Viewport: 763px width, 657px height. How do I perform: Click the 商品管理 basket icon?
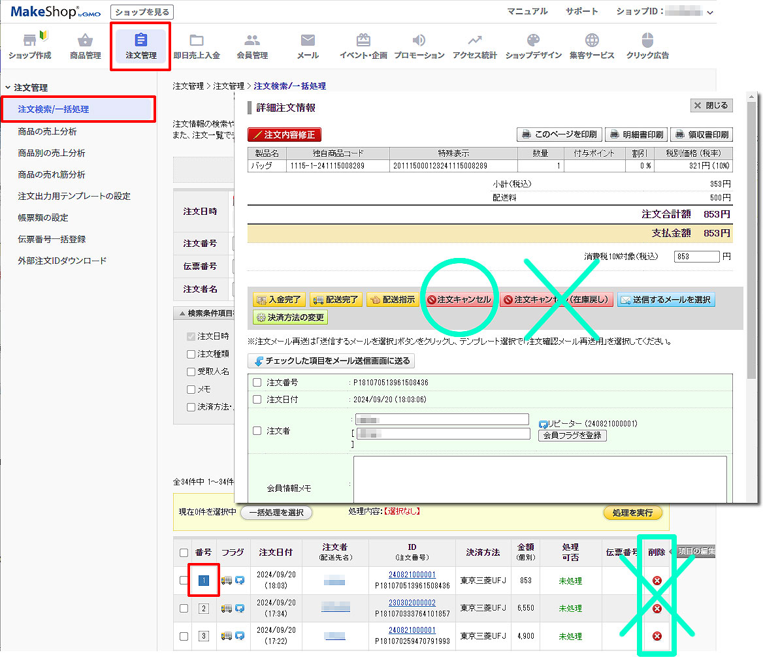[86, 40]
